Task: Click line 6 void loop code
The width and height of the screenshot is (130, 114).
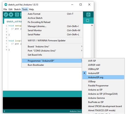Action: coord(15,41)
